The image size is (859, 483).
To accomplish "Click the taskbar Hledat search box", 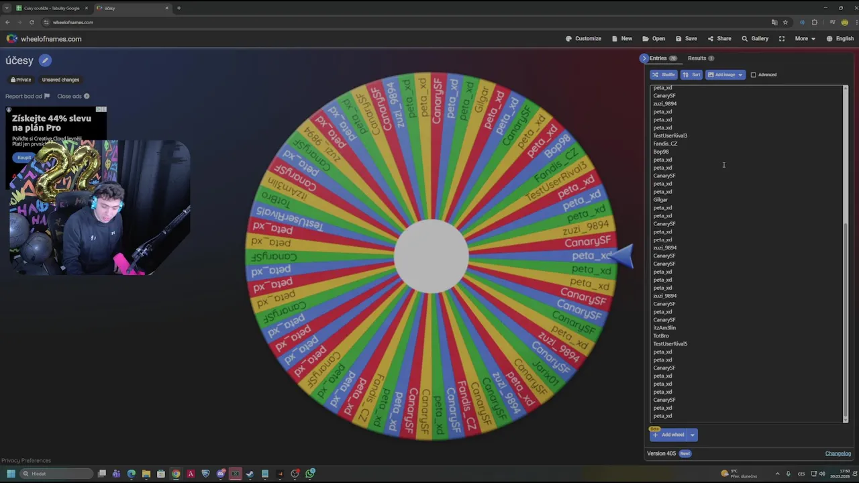I will point(56,474).
